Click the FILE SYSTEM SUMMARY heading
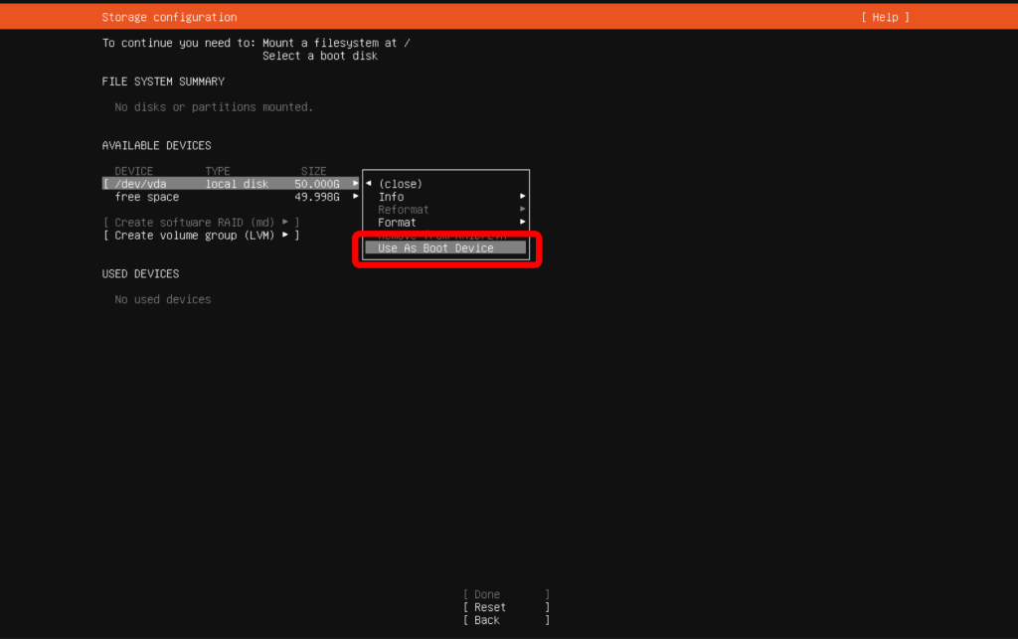Screen dimensions: 1018x639 point(163,81)
